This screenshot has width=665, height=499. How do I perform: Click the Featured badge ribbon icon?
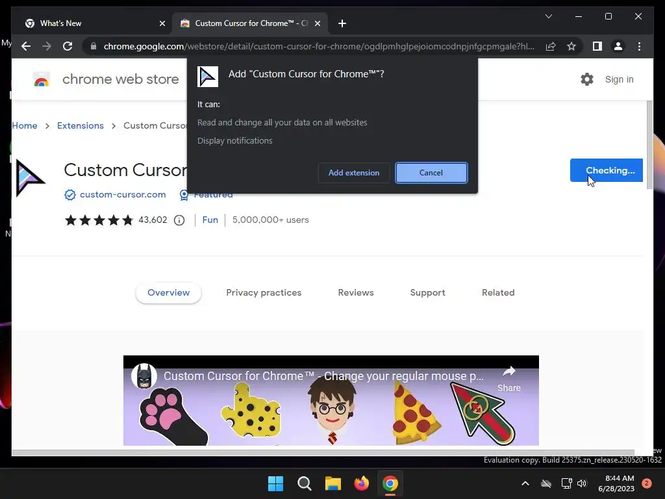pyautogui.click(x=184, y=195)
